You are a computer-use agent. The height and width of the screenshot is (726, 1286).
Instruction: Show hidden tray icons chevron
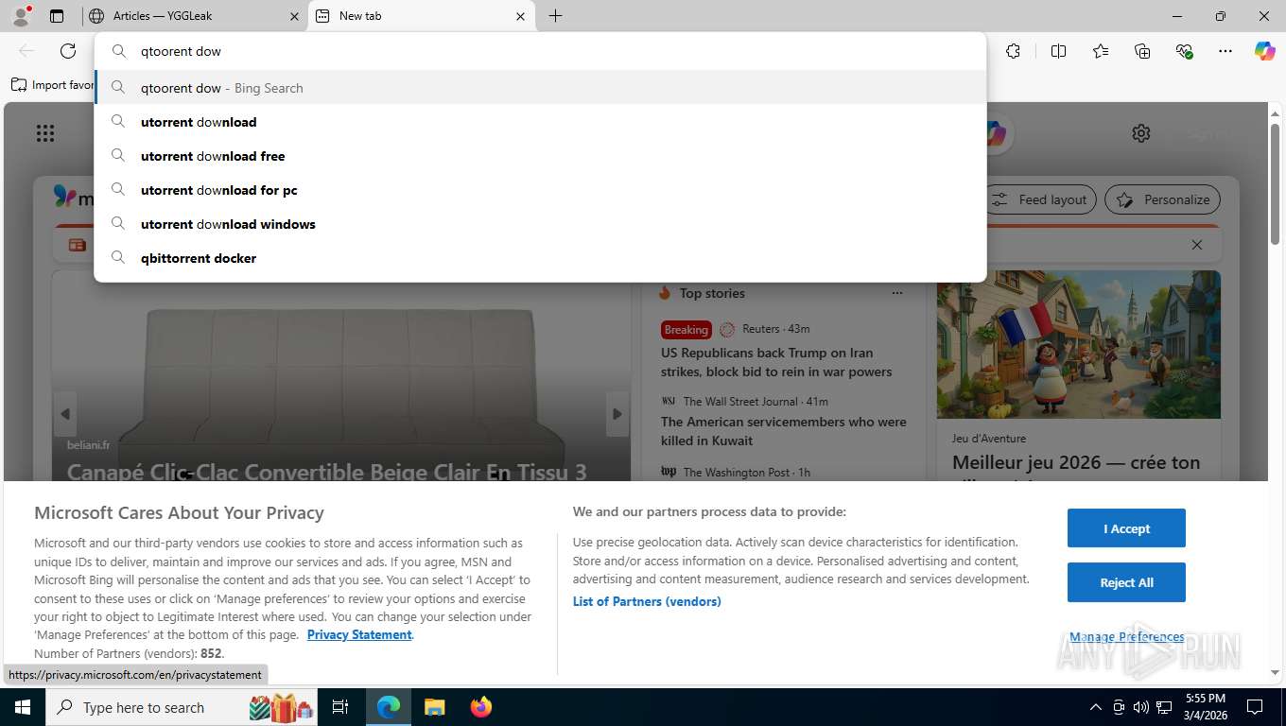pyautogui.click(x=1096, y=707)
